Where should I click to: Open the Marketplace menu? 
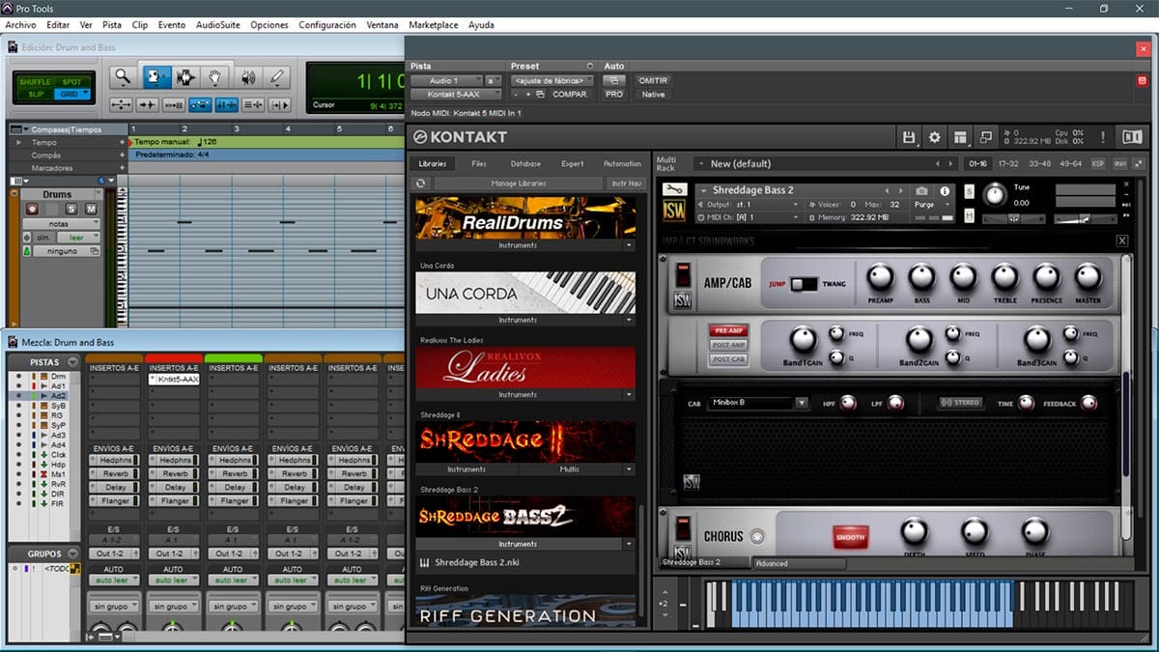tap(434, 25)
